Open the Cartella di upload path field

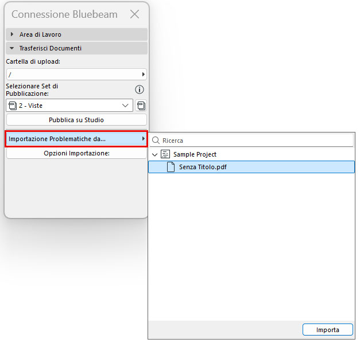(76, 75)
